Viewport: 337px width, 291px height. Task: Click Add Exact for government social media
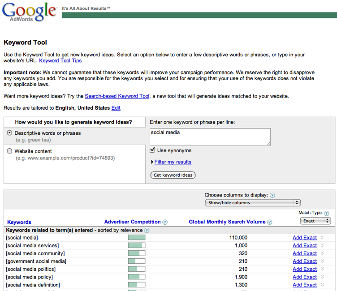tap(305, 261)
